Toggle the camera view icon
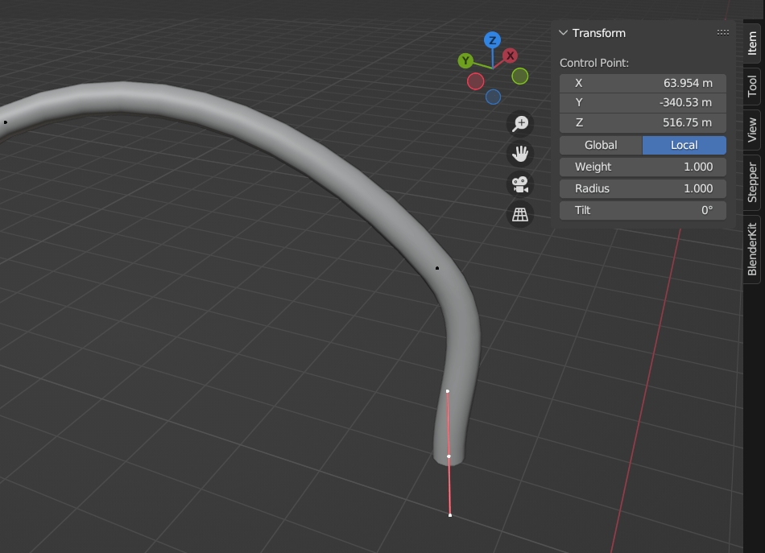The width and height of the screenshot is (765, 553). (x=520, y=184)
